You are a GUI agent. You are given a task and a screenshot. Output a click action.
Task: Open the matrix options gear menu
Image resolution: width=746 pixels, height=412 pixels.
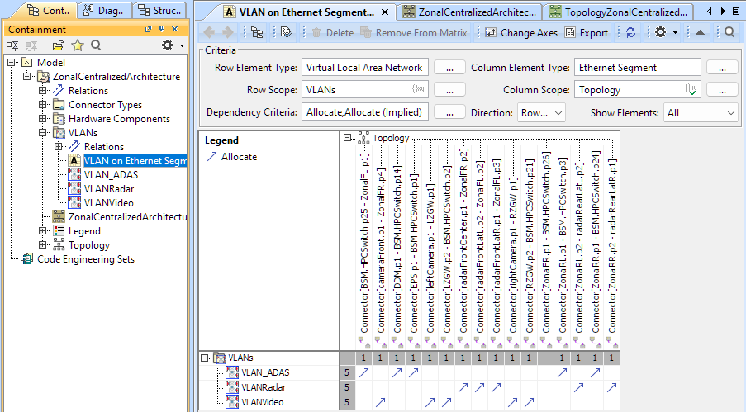[x=660, y=33]
